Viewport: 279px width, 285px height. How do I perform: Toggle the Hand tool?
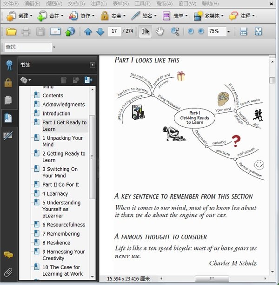coord(160,32)
